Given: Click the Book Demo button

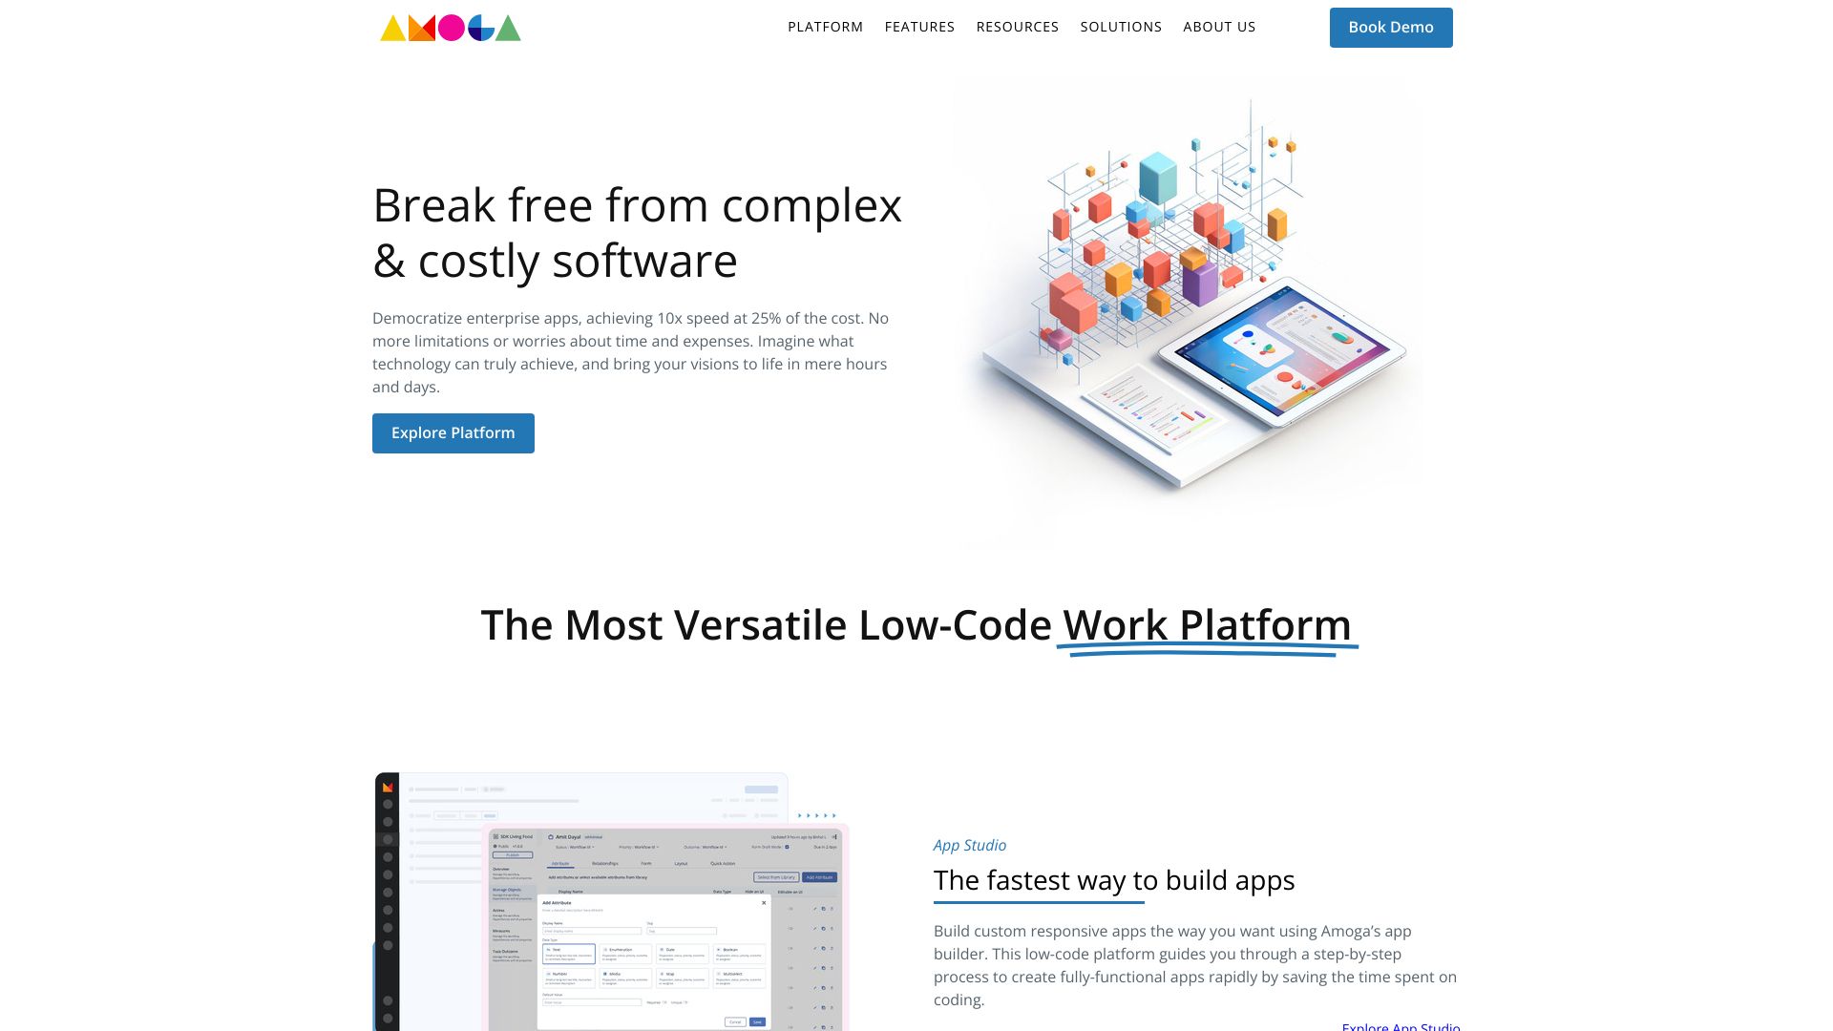Looking at the screenshot, I should (1391, 27).
